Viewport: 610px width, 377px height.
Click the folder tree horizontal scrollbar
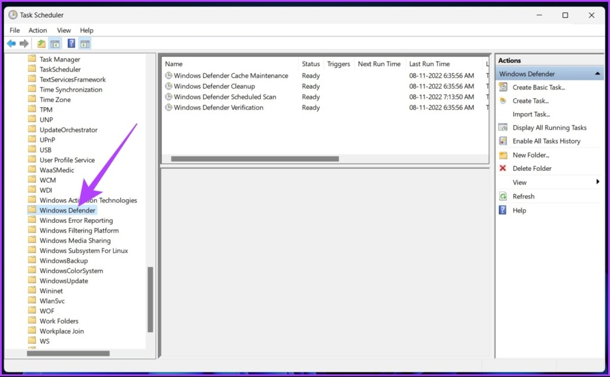(68, 353)
